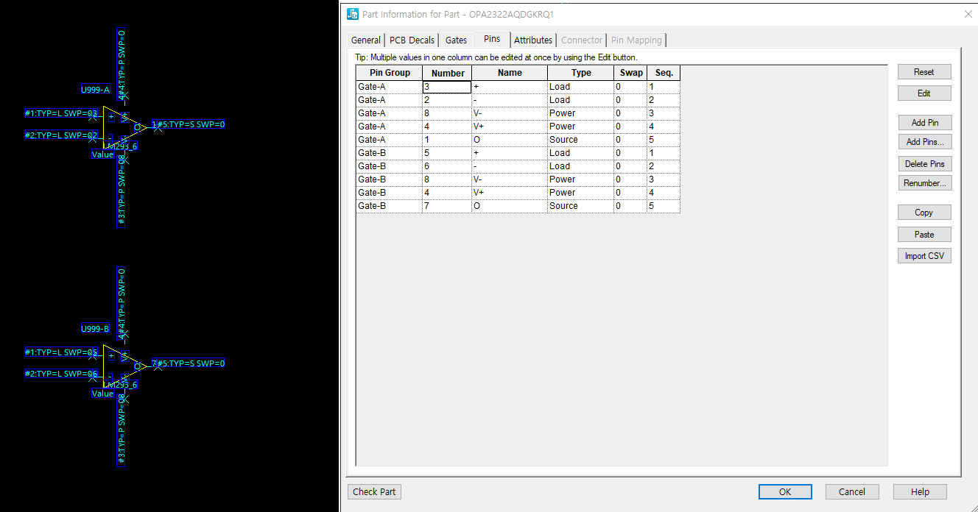The height and width of the screenshot is (512, 978).
Task: Click the Reset button
Action: (924, 72)
